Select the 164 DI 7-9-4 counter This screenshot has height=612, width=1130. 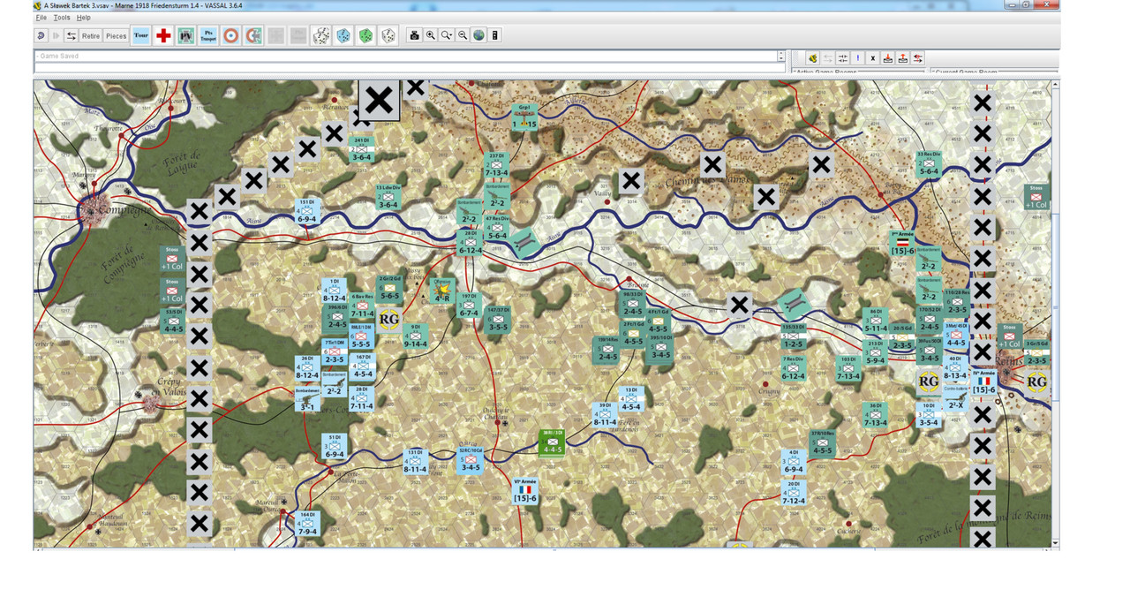[x=307, y=524]
